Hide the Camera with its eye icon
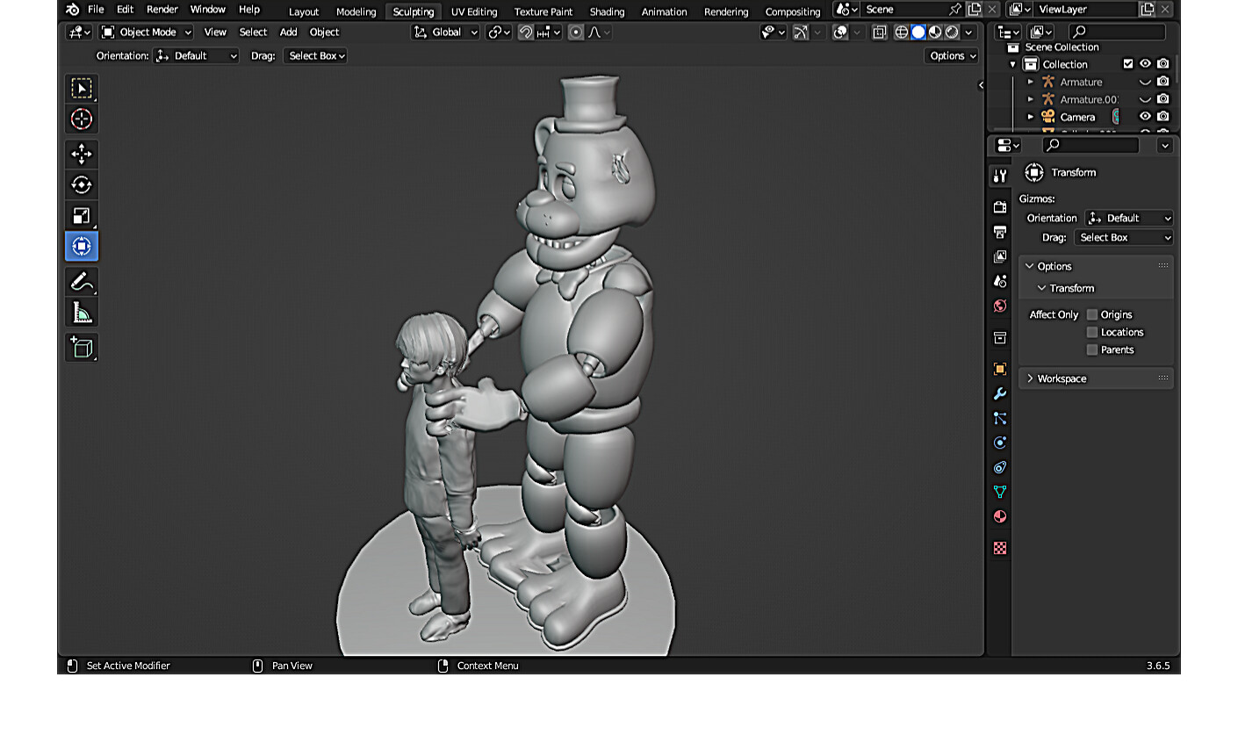 [1145, 116]
